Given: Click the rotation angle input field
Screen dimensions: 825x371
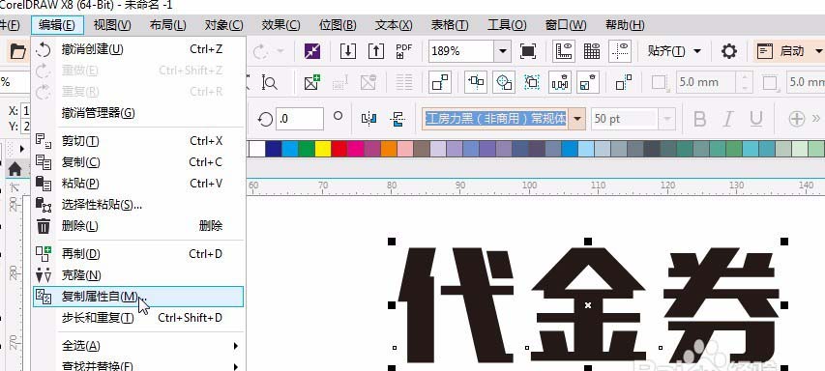Looking at the screenshot, I should coord(300,119).
